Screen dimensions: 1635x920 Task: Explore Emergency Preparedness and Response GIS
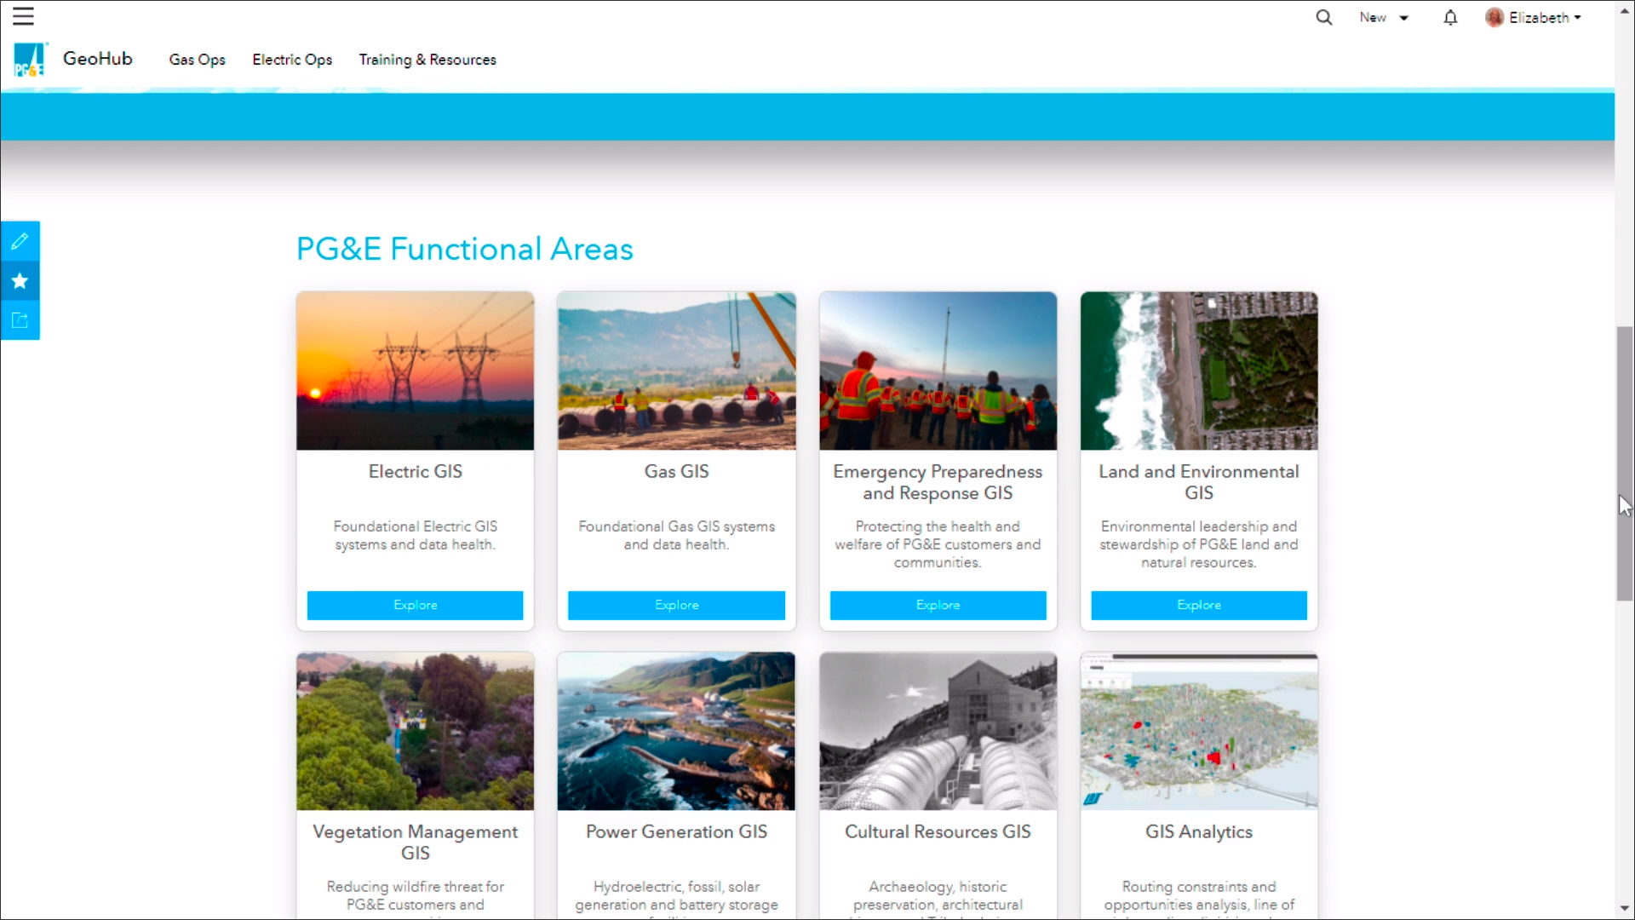(x=938, y=605)
